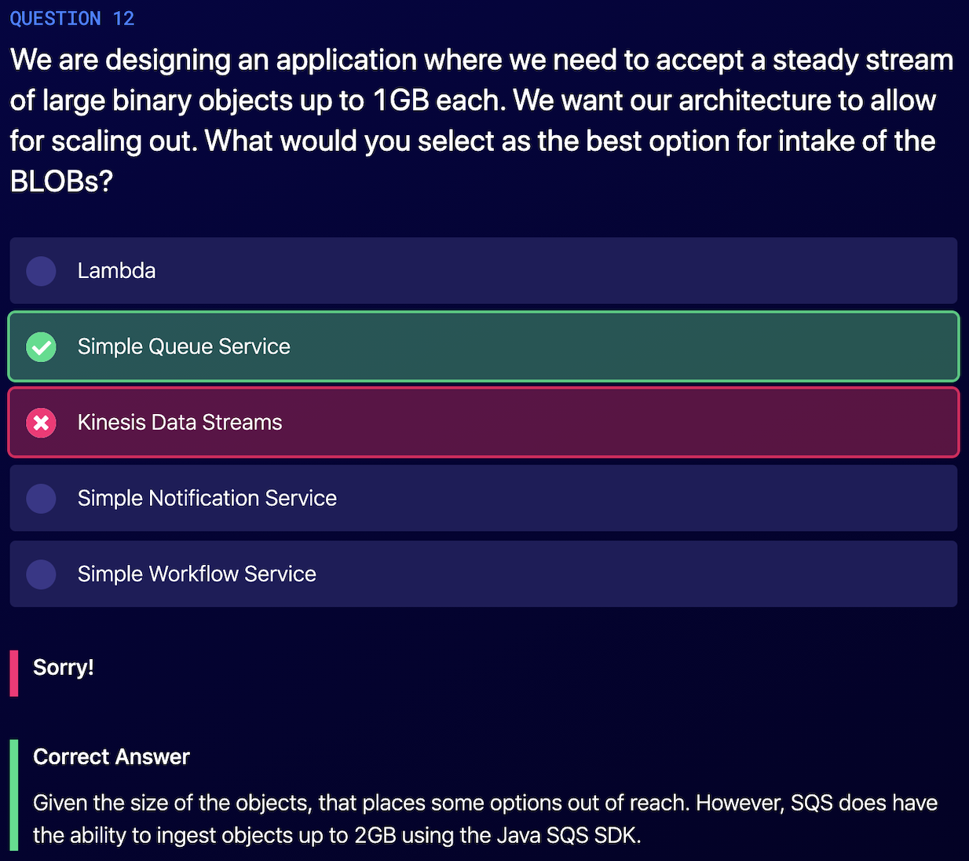Select the Simple Notification Service radio circle
Viewport: 969px width, 861px height.
[41, 498]
